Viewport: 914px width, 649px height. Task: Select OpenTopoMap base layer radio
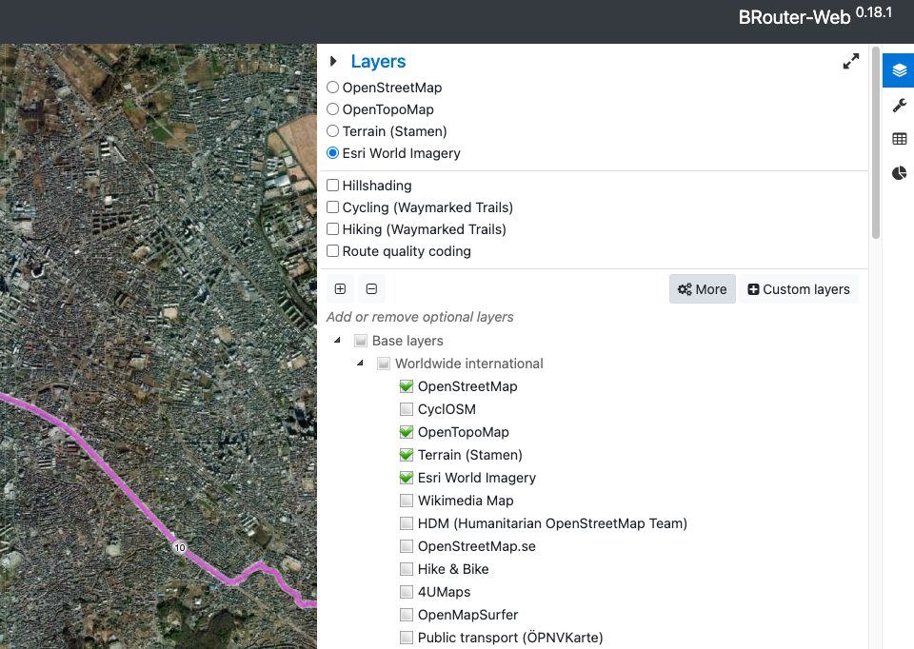point(333,109)
